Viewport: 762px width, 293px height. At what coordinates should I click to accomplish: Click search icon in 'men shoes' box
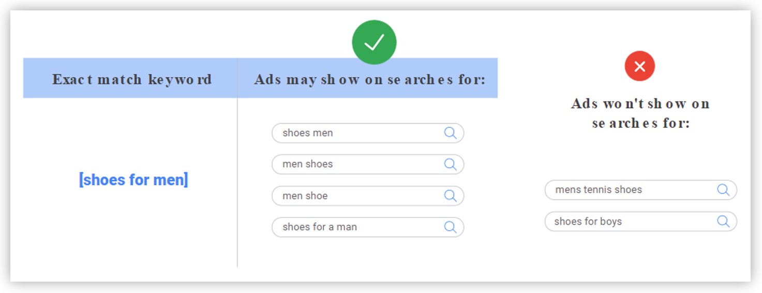click(x=451, y=164)
